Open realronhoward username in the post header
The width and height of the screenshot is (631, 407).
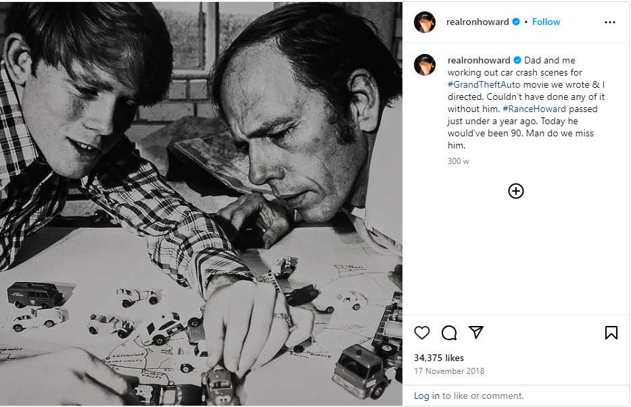coord(477,22)
